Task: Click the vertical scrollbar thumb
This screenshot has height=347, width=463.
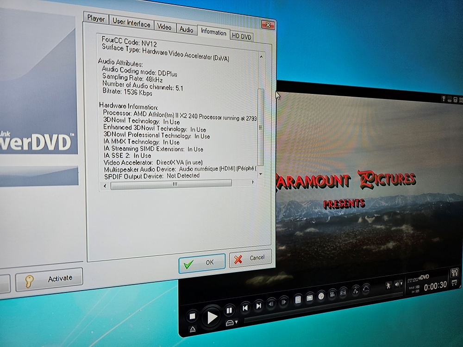Action: (261, 127)
